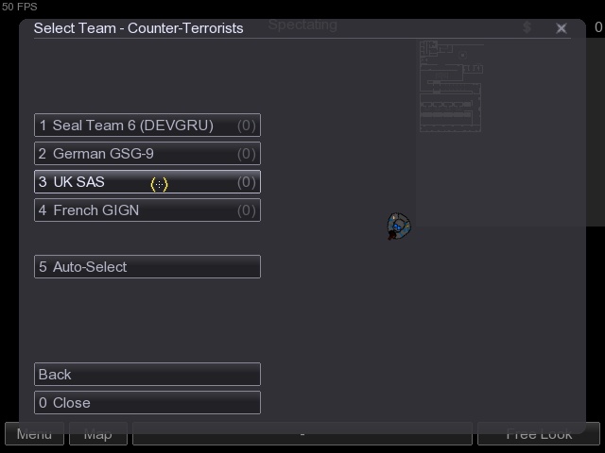Select UK SAS from the team list
605x453 pixels.
click(x=147, y=182)
